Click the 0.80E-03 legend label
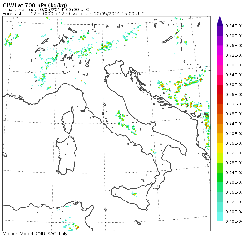 point(234,36)
